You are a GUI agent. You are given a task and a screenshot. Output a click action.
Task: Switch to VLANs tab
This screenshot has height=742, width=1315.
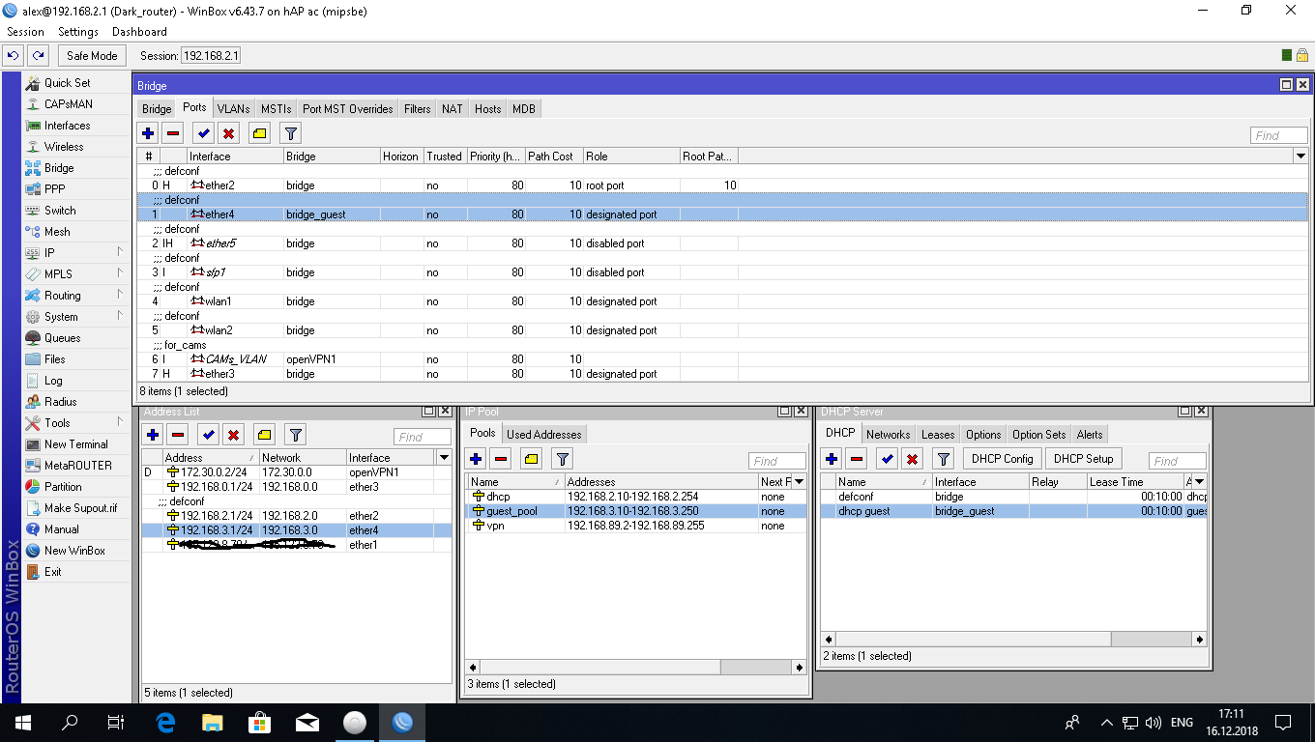[233, 109]
